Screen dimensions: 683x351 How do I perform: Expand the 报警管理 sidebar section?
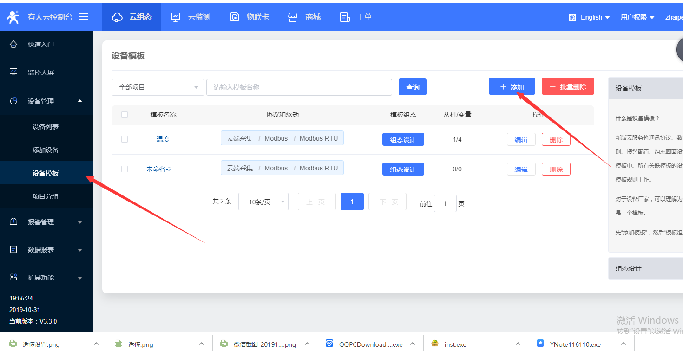(x=46, y=222)
